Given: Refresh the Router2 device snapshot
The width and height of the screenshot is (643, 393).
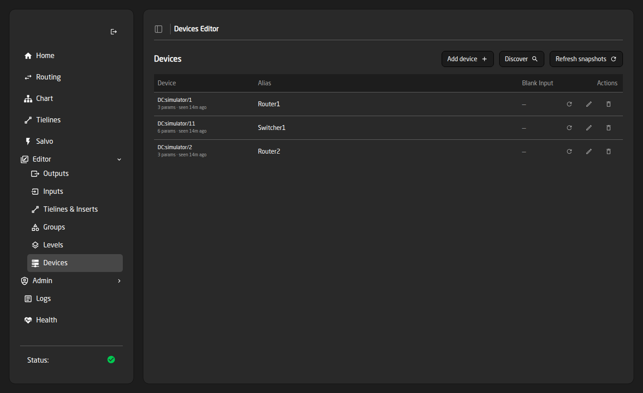Looking at the screenshot, I should (x=569, y=151).
